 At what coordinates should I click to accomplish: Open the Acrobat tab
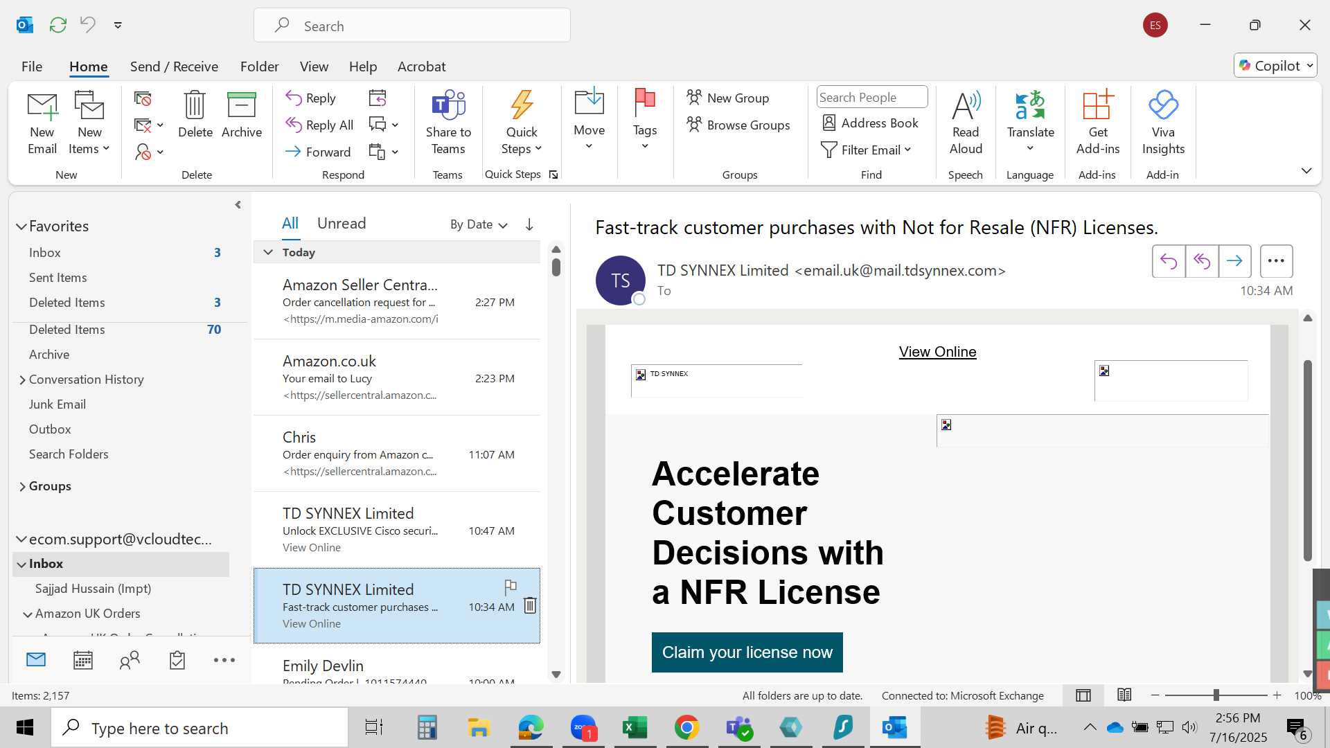click(x=421, y=66)
